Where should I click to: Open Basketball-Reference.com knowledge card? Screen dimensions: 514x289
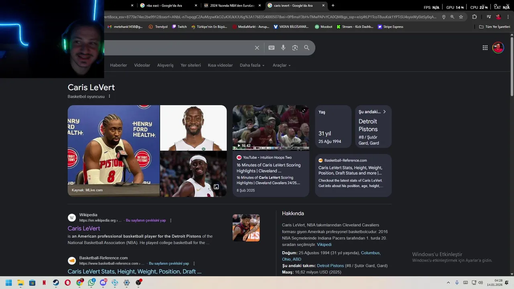tap(353, 175)
